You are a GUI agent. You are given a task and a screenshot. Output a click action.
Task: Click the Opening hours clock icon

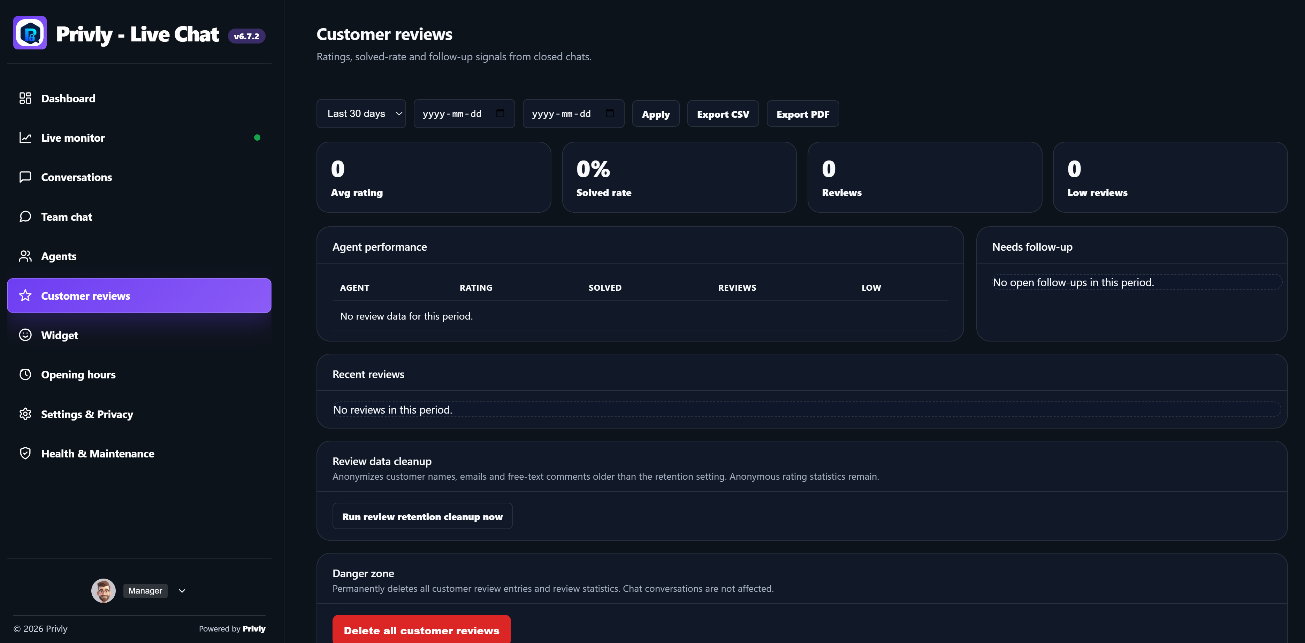(25, 374)
